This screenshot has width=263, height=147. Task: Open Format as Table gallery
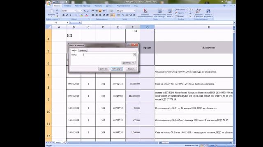coord(159,13)
